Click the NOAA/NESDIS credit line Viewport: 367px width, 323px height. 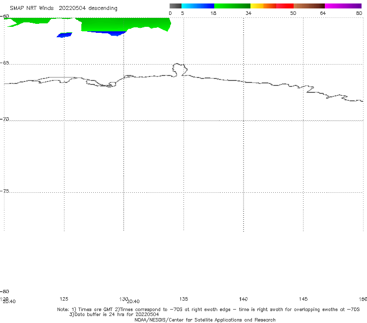[205, 320]
